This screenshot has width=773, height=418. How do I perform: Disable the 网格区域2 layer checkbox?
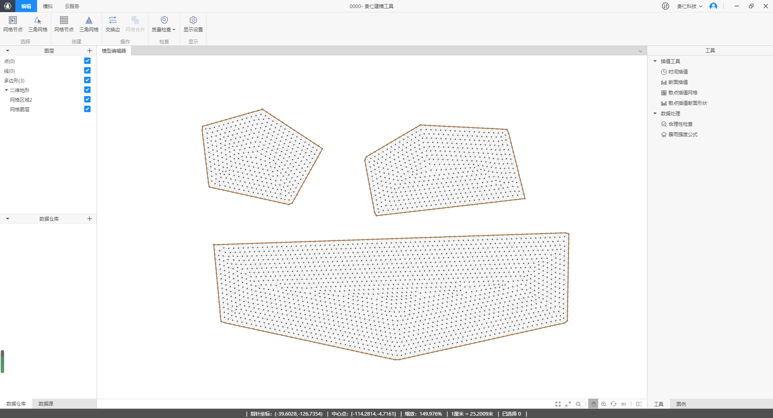(x=87, y=100)
